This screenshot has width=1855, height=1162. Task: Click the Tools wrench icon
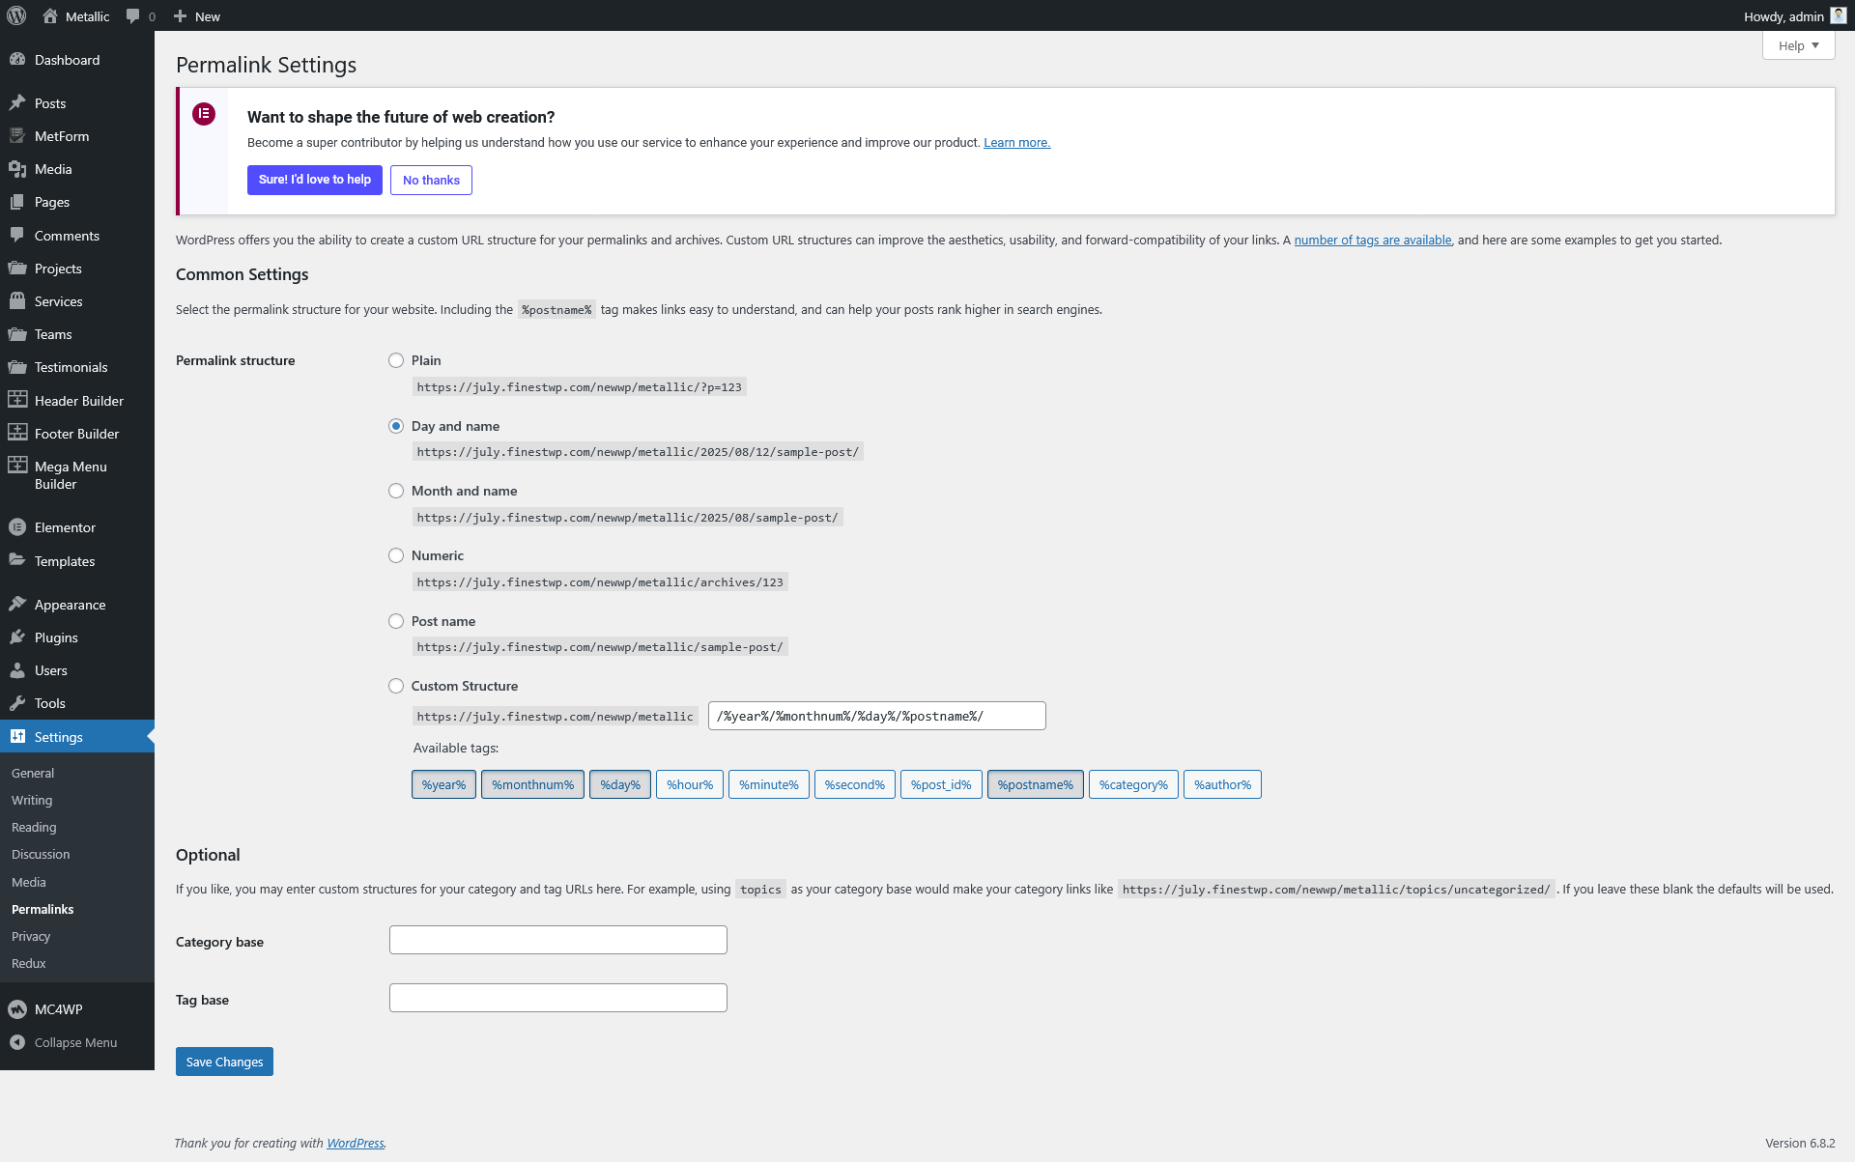click(x=17, y=703)
